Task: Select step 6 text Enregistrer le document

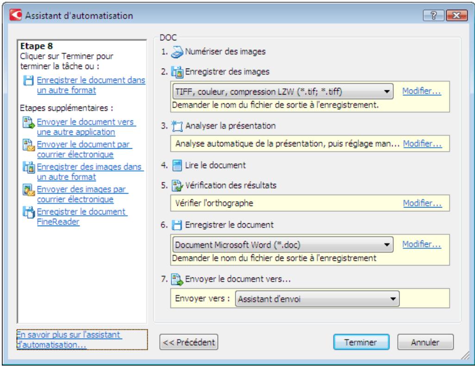Action: pyautogui.click(x=229, y=225)
